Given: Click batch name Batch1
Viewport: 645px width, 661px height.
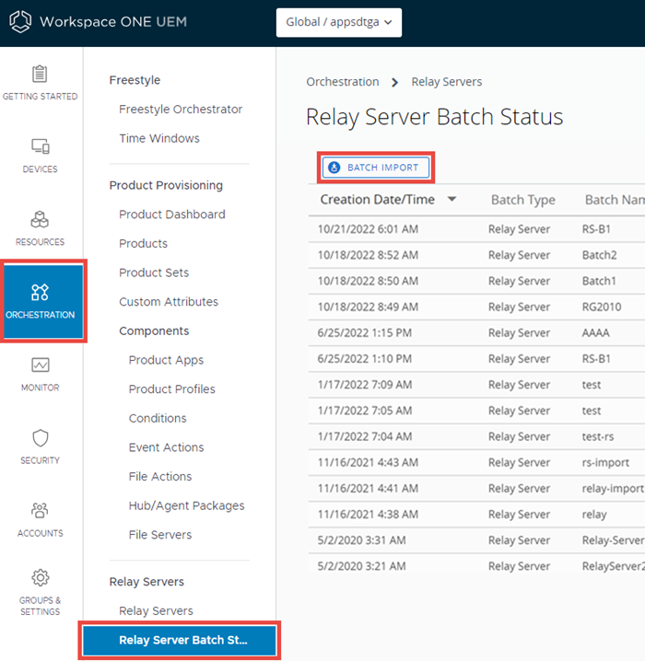Looking at the screenshot, I should (599, 281).
